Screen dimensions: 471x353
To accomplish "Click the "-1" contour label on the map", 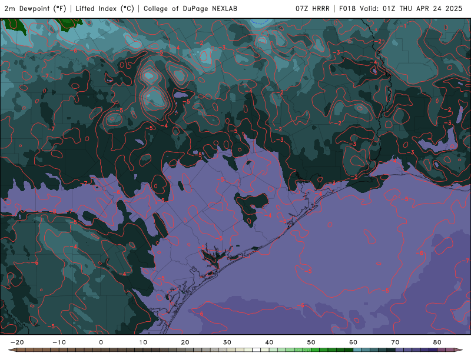I will click(403, 26).
